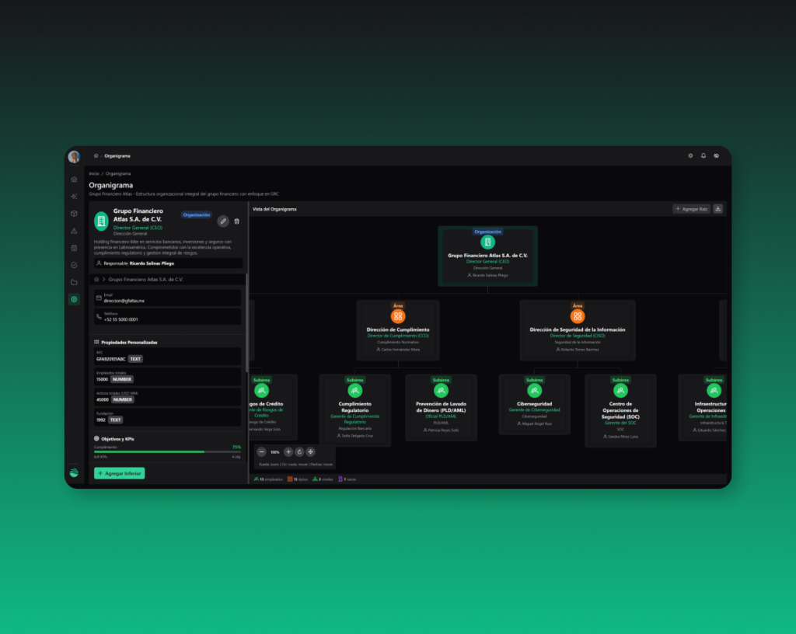This screenshot has width=796, height=634.
Task: Click the trash delete icon in details panel
Action: (237, 221)
